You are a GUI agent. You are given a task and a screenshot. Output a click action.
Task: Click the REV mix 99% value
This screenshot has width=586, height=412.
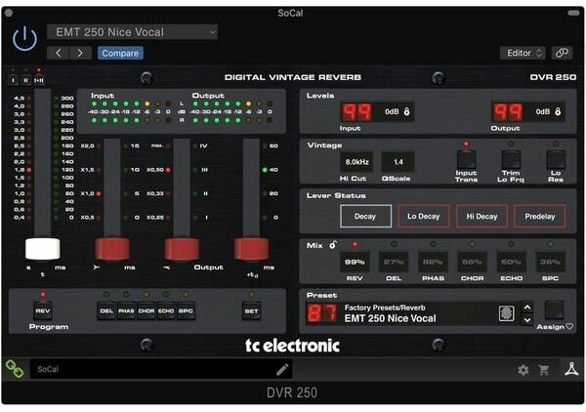click(355, 262)
